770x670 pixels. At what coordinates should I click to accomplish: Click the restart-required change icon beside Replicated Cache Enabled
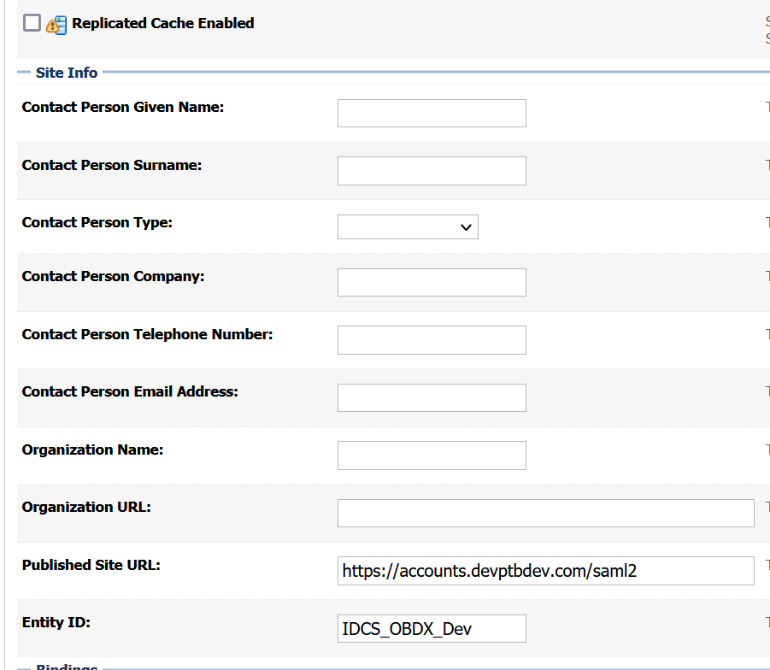55,24
